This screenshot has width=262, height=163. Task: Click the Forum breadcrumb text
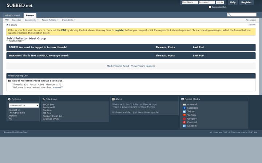coord(13,25)
